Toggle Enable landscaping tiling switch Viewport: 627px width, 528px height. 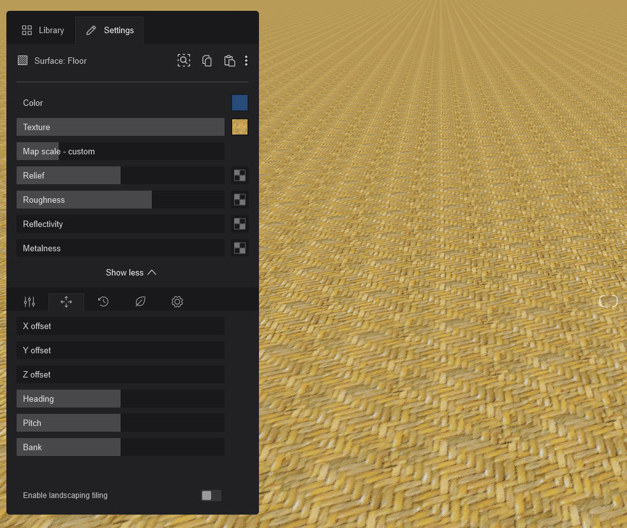click(210, 495)
